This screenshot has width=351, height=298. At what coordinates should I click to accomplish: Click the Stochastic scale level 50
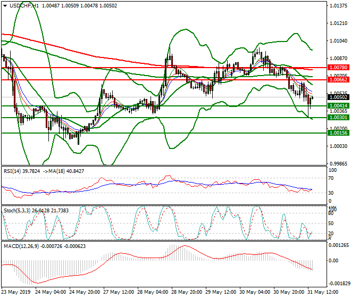tap(331, 223)
